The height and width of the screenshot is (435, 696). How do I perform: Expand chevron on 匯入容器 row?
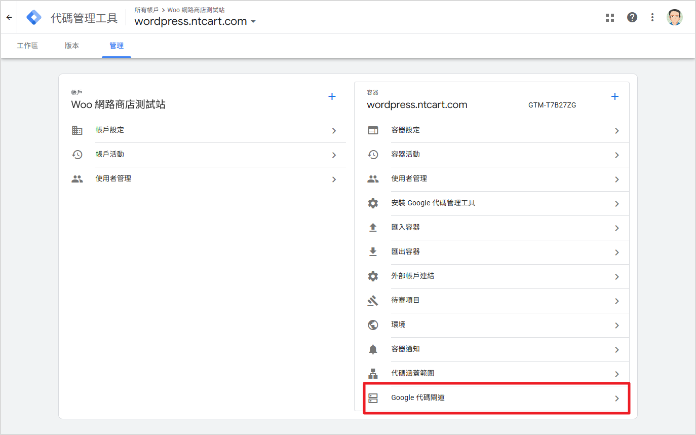(x=617, y=228)
